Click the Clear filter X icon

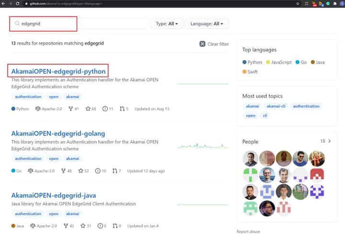click(202, 44)
